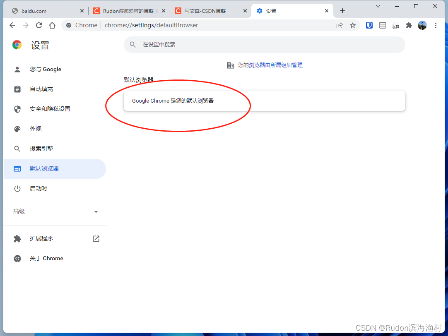Click the shield icon for 安全和隐私设置
Viewport: 448px width, 336px height.
[x=17, y=109]
